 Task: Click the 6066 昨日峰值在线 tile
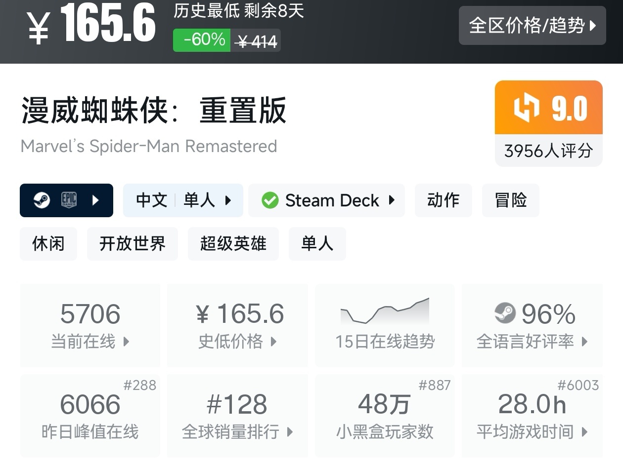pos(90,416)
